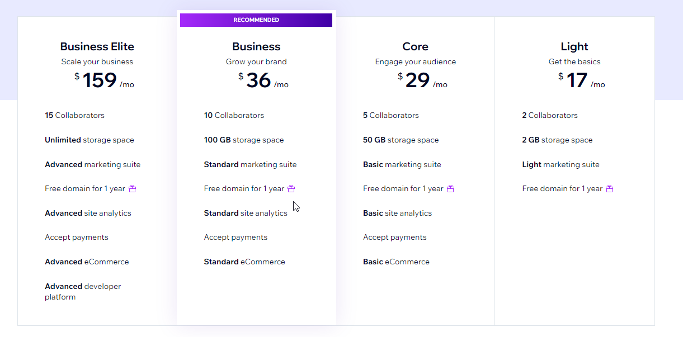Select the Business plan heading
The height and width of the screenshot is (337, 683).
256,46
